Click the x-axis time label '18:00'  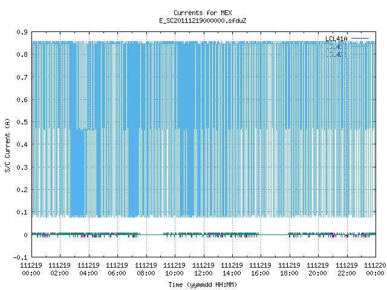pos(289,273)
